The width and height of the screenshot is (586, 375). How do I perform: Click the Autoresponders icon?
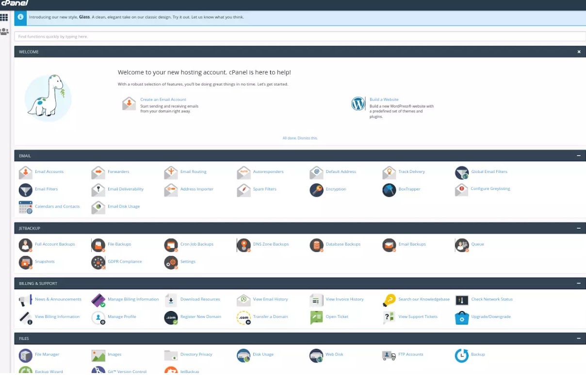[x=244, y=172]
